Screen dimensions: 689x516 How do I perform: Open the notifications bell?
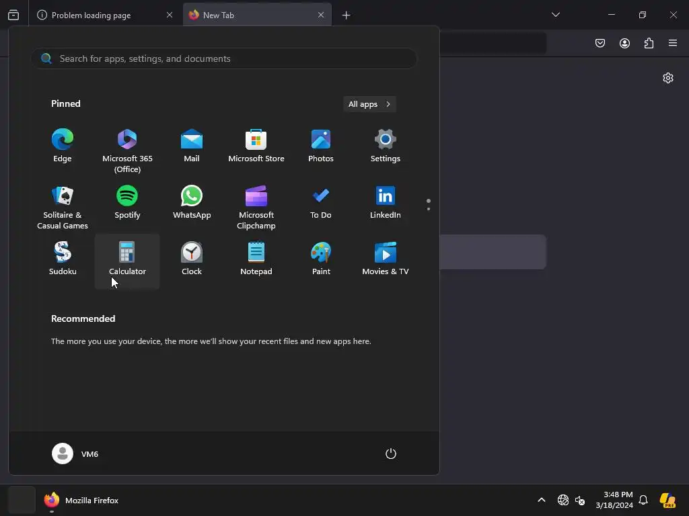(643, 500)
